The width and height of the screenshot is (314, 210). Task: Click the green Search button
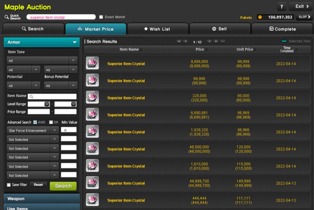[x=63, y=186]
